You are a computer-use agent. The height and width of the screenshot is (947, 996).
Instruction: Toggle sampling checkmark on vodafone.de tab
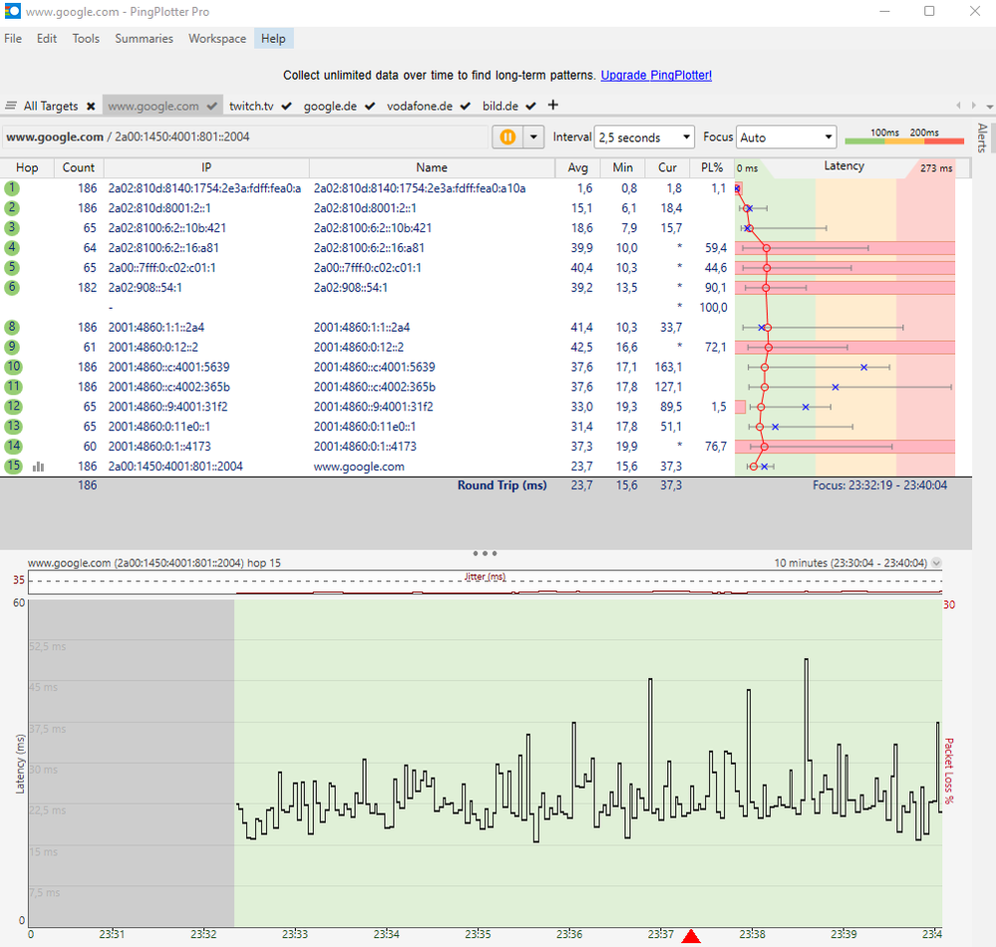[465, 105]
